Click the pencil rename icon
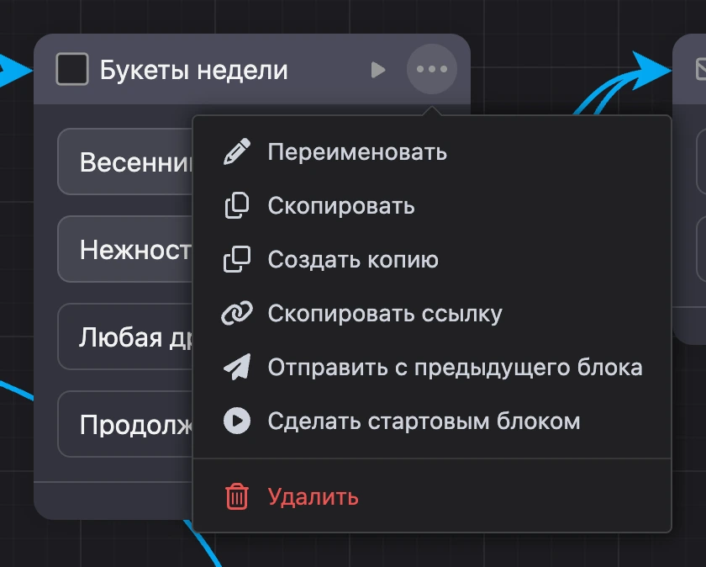The width and height of the screenshot is (706, 567). click(x=237, y=152)
